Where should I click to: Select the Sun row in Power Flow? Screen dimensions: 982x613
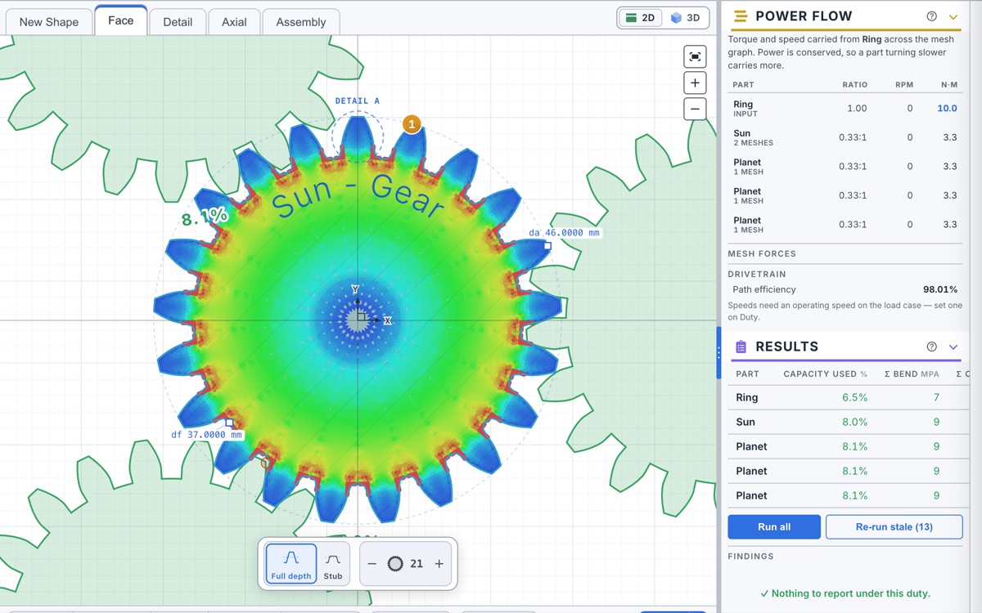point(845,137)
